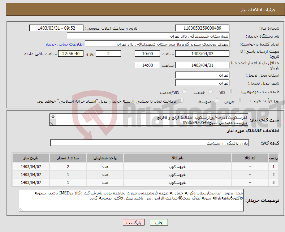Click the ردیف column header
Viewport: 285px width, 232px height.
click(273, 158)
